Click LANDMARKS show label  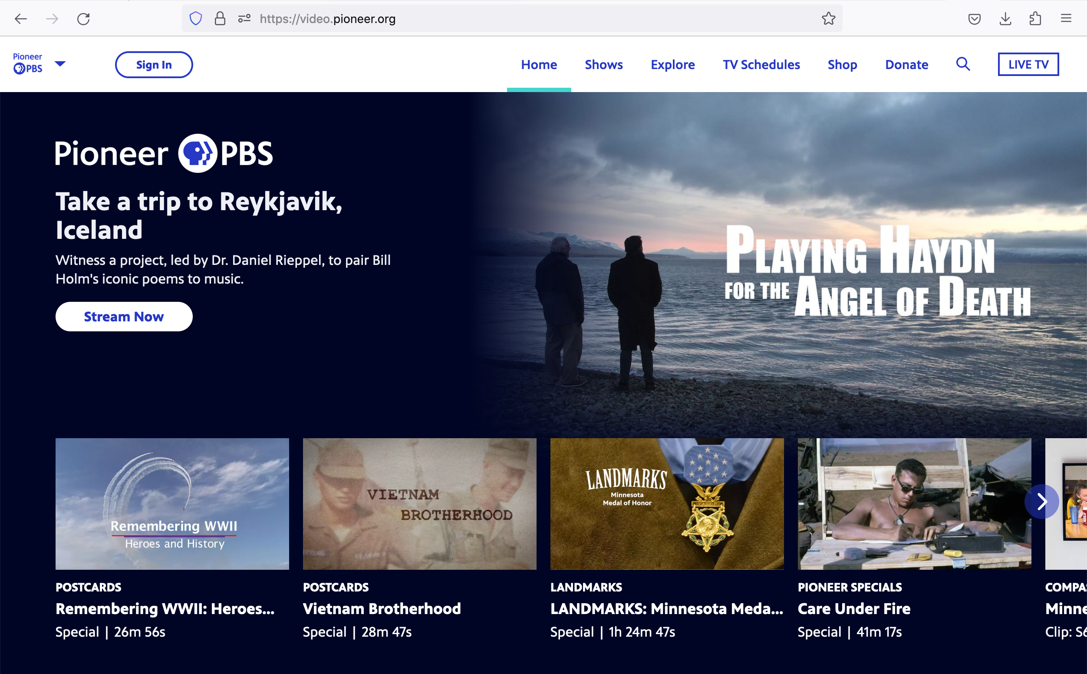tap(586, 587)
